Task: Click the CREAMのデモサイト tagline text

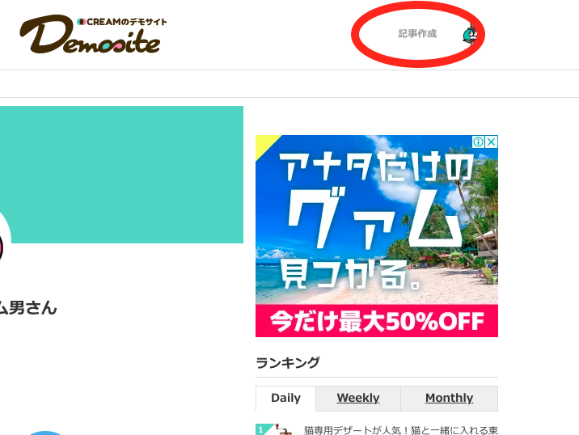Action: click(122, 22)
